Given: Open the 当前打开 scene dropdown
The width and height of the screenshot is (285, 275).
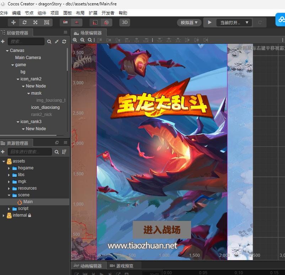Looking at the screenshot, I should click(x=234, y=22).
